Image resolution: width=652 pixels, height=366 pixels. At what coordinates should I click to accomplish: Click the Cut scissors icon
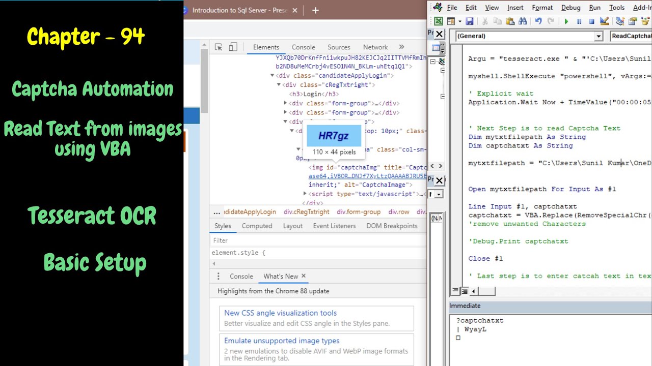tap(485, 21)
